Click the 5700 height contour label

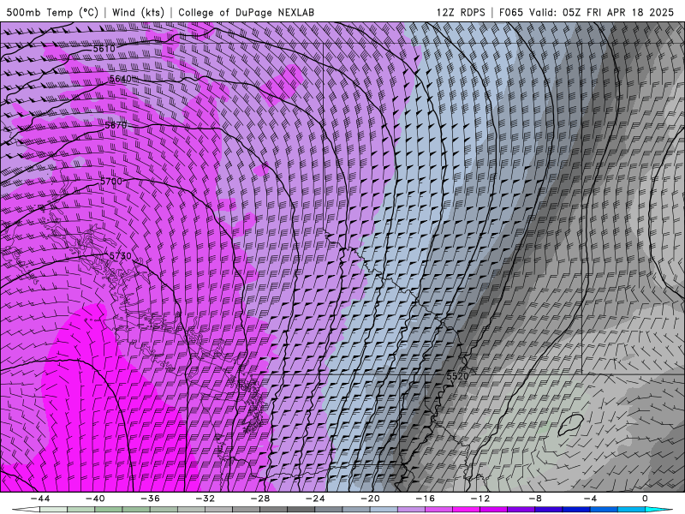tap(111, 181)
